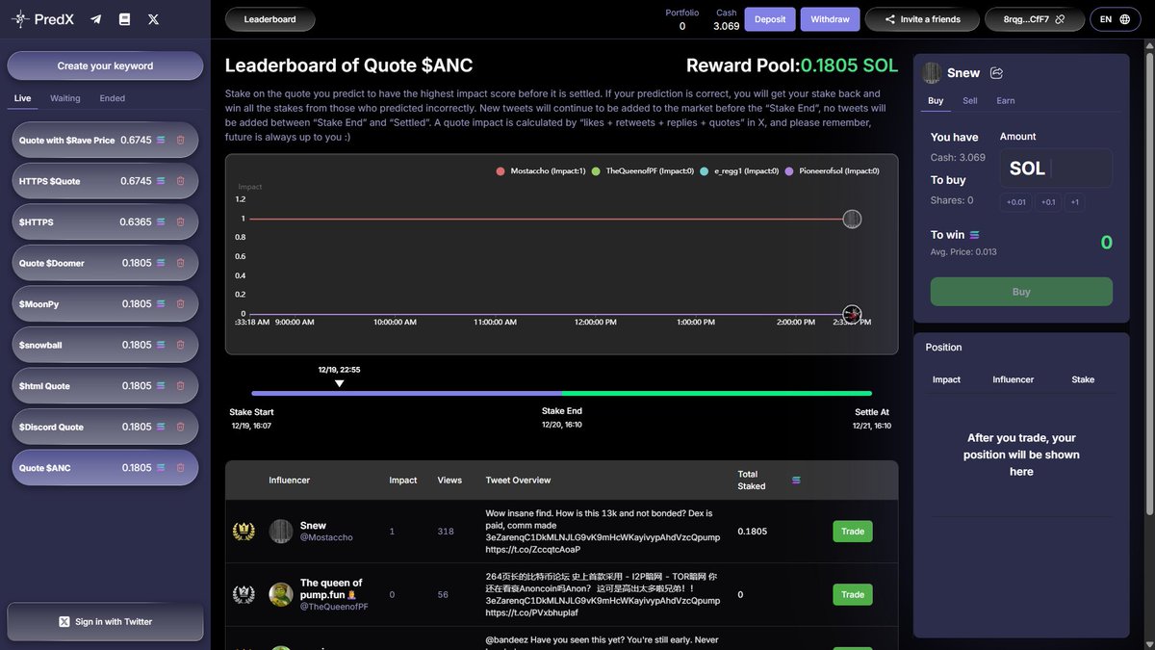The width and height of the screenshot is (1155, 650).
Task: Click the SOL amount input field
Action: [x=1056, y=169]
